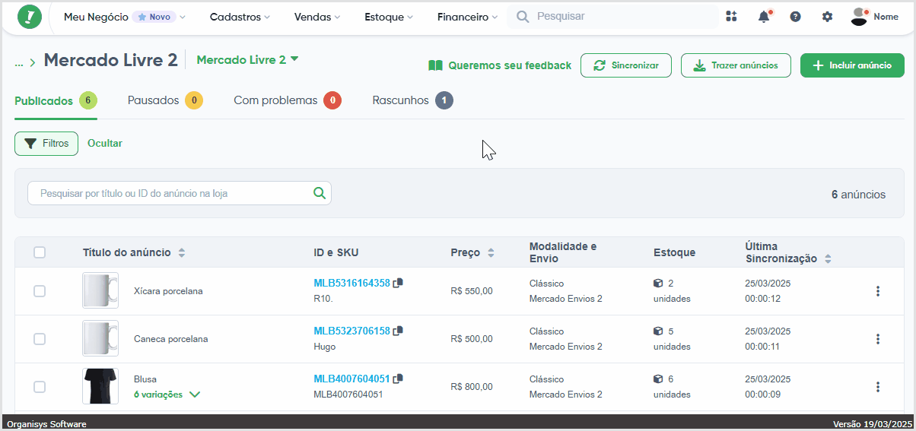
Task: Click the top Pesquisar search field
Action: [612, 17]
